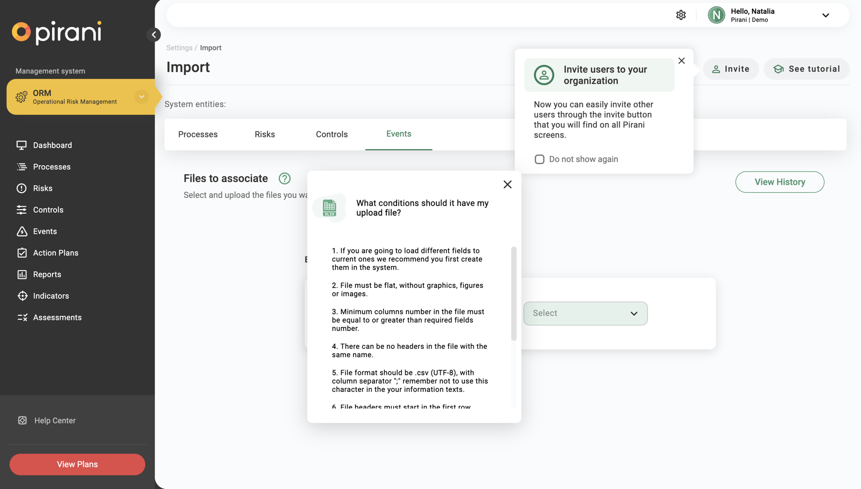Click the View History button
861x489 pixels.
pyautogui.click(x=779, y=182)
